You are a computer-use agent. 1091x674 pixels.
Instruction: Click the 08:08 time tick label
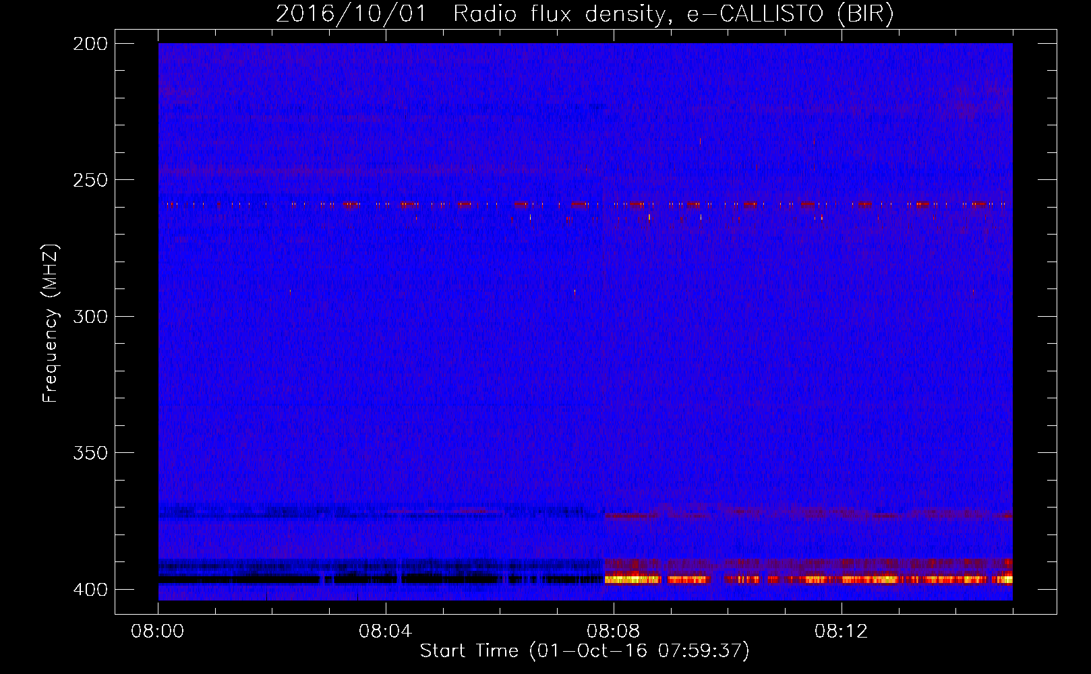coord(614,632)
